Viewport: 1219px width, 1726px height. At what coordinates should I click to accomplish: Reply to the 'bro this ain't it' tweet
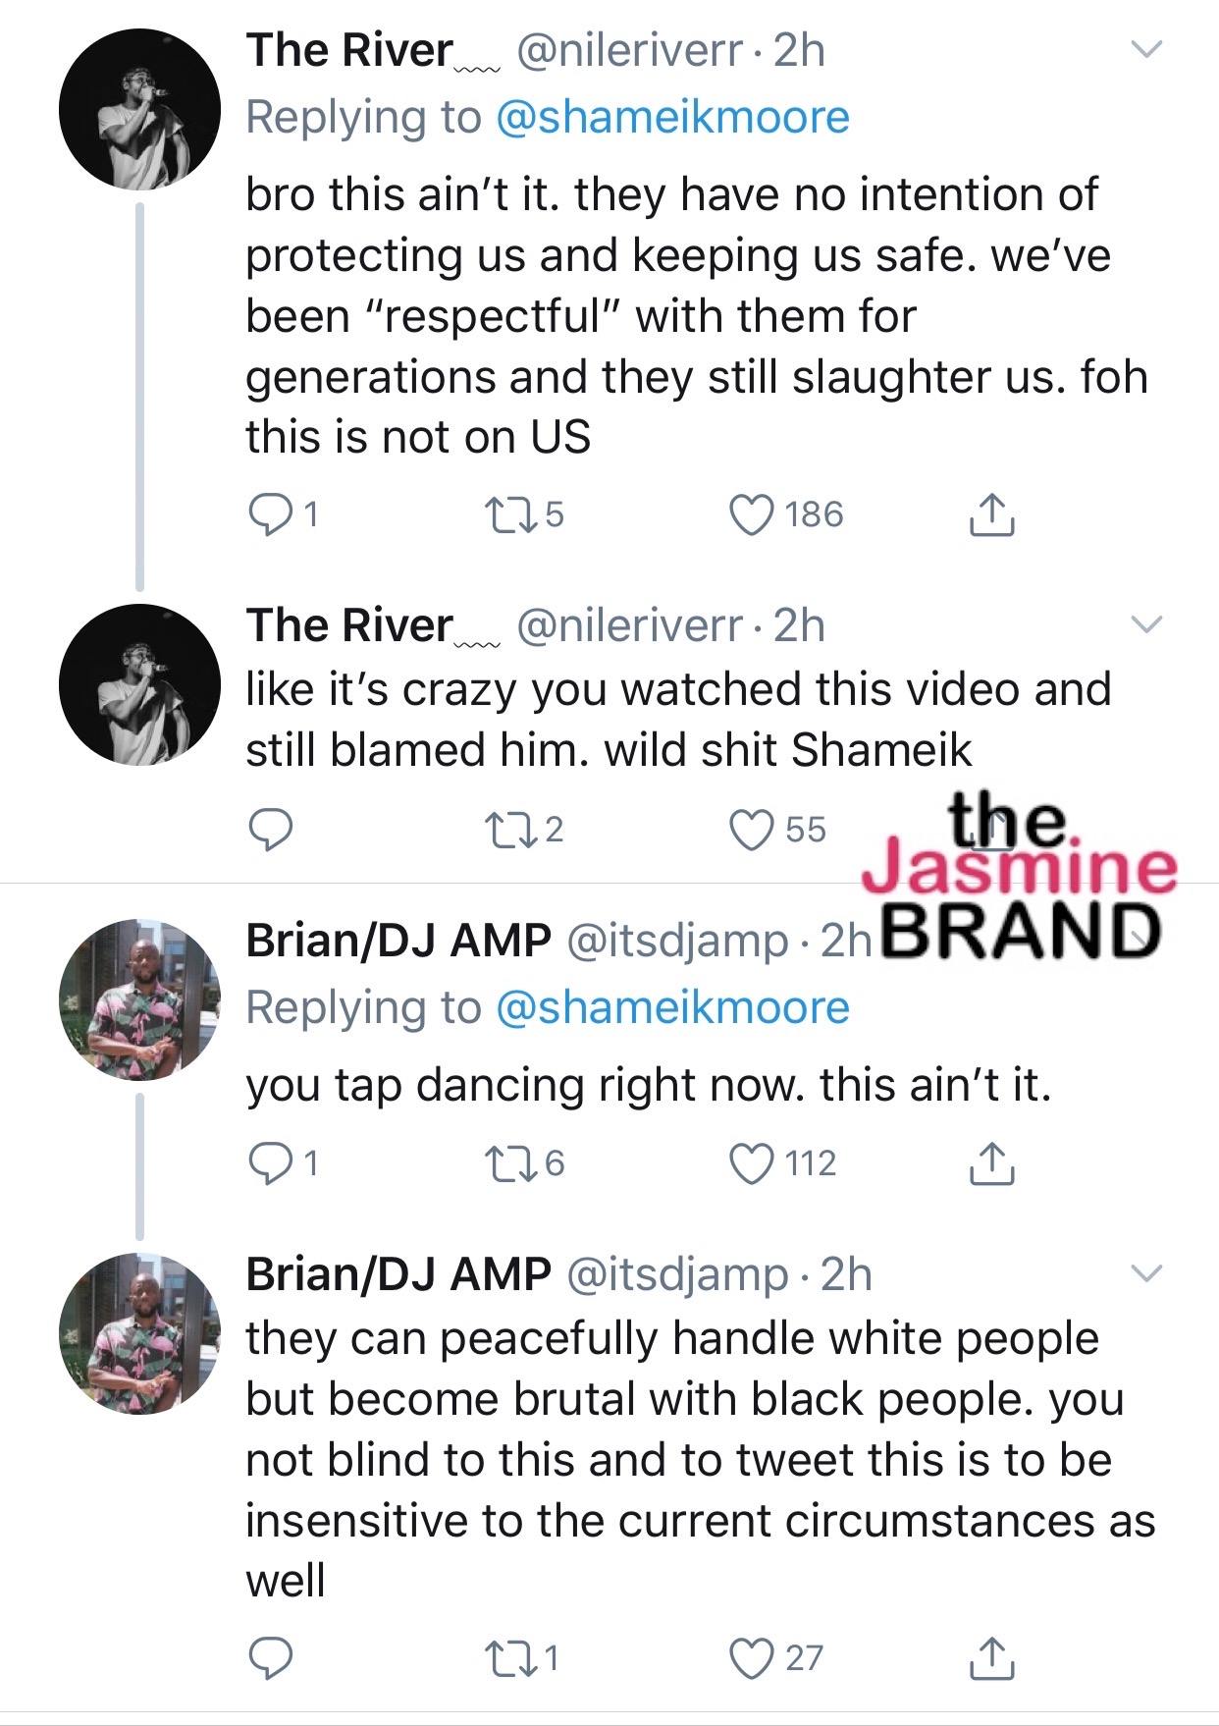coord(270,514)
